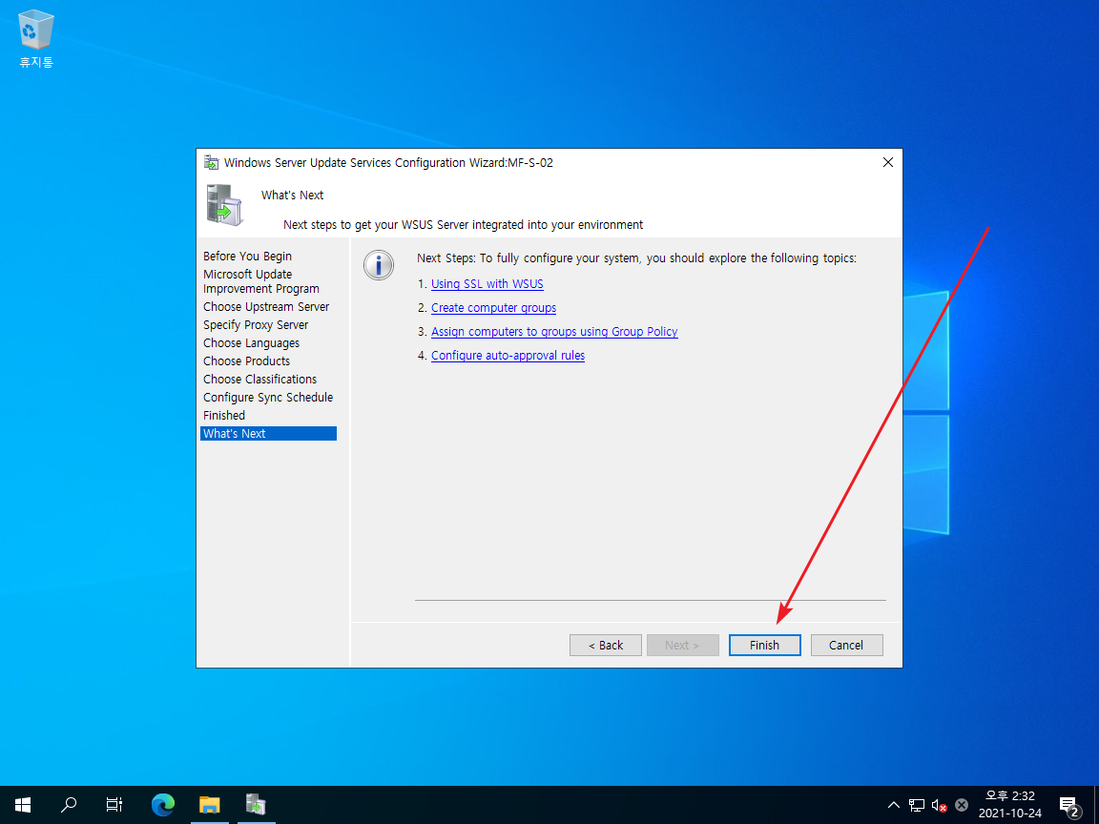1099x824 pixels.
Task: Click the Cancel button
Action: [x=846, y=646]
